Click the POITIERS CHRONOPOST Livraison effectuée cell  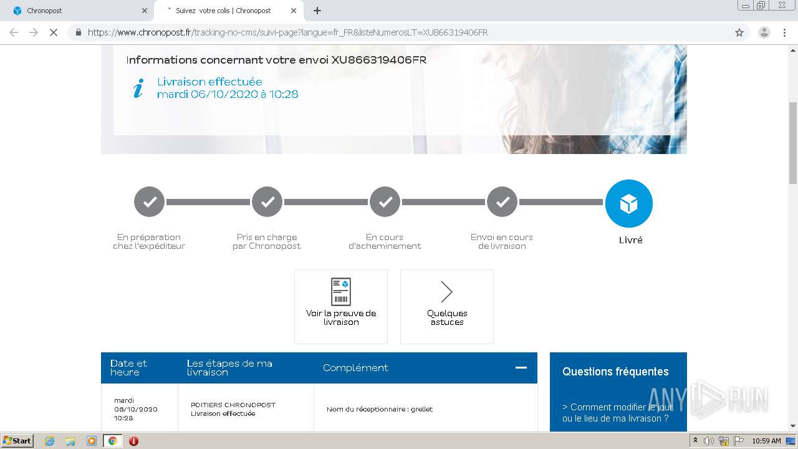coord(246,409)
